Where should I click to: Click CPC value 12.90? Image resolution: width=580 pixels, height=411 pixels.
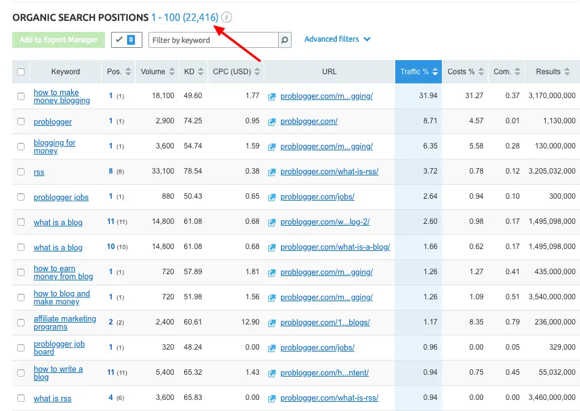coord(250,322)
